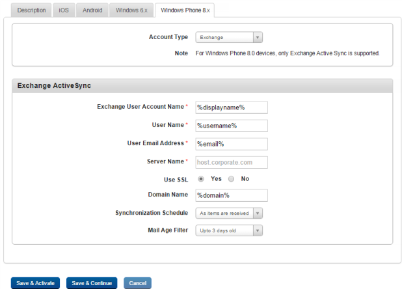Click the Synchronization Schedule label

pyautogui.click(x=152, y=213)
